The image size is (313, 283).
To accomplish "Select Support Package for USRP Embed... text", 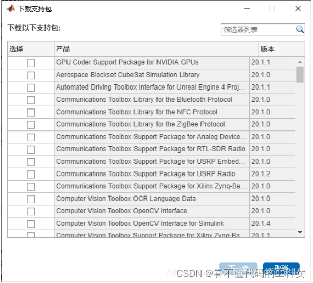I will coord(150,161).
